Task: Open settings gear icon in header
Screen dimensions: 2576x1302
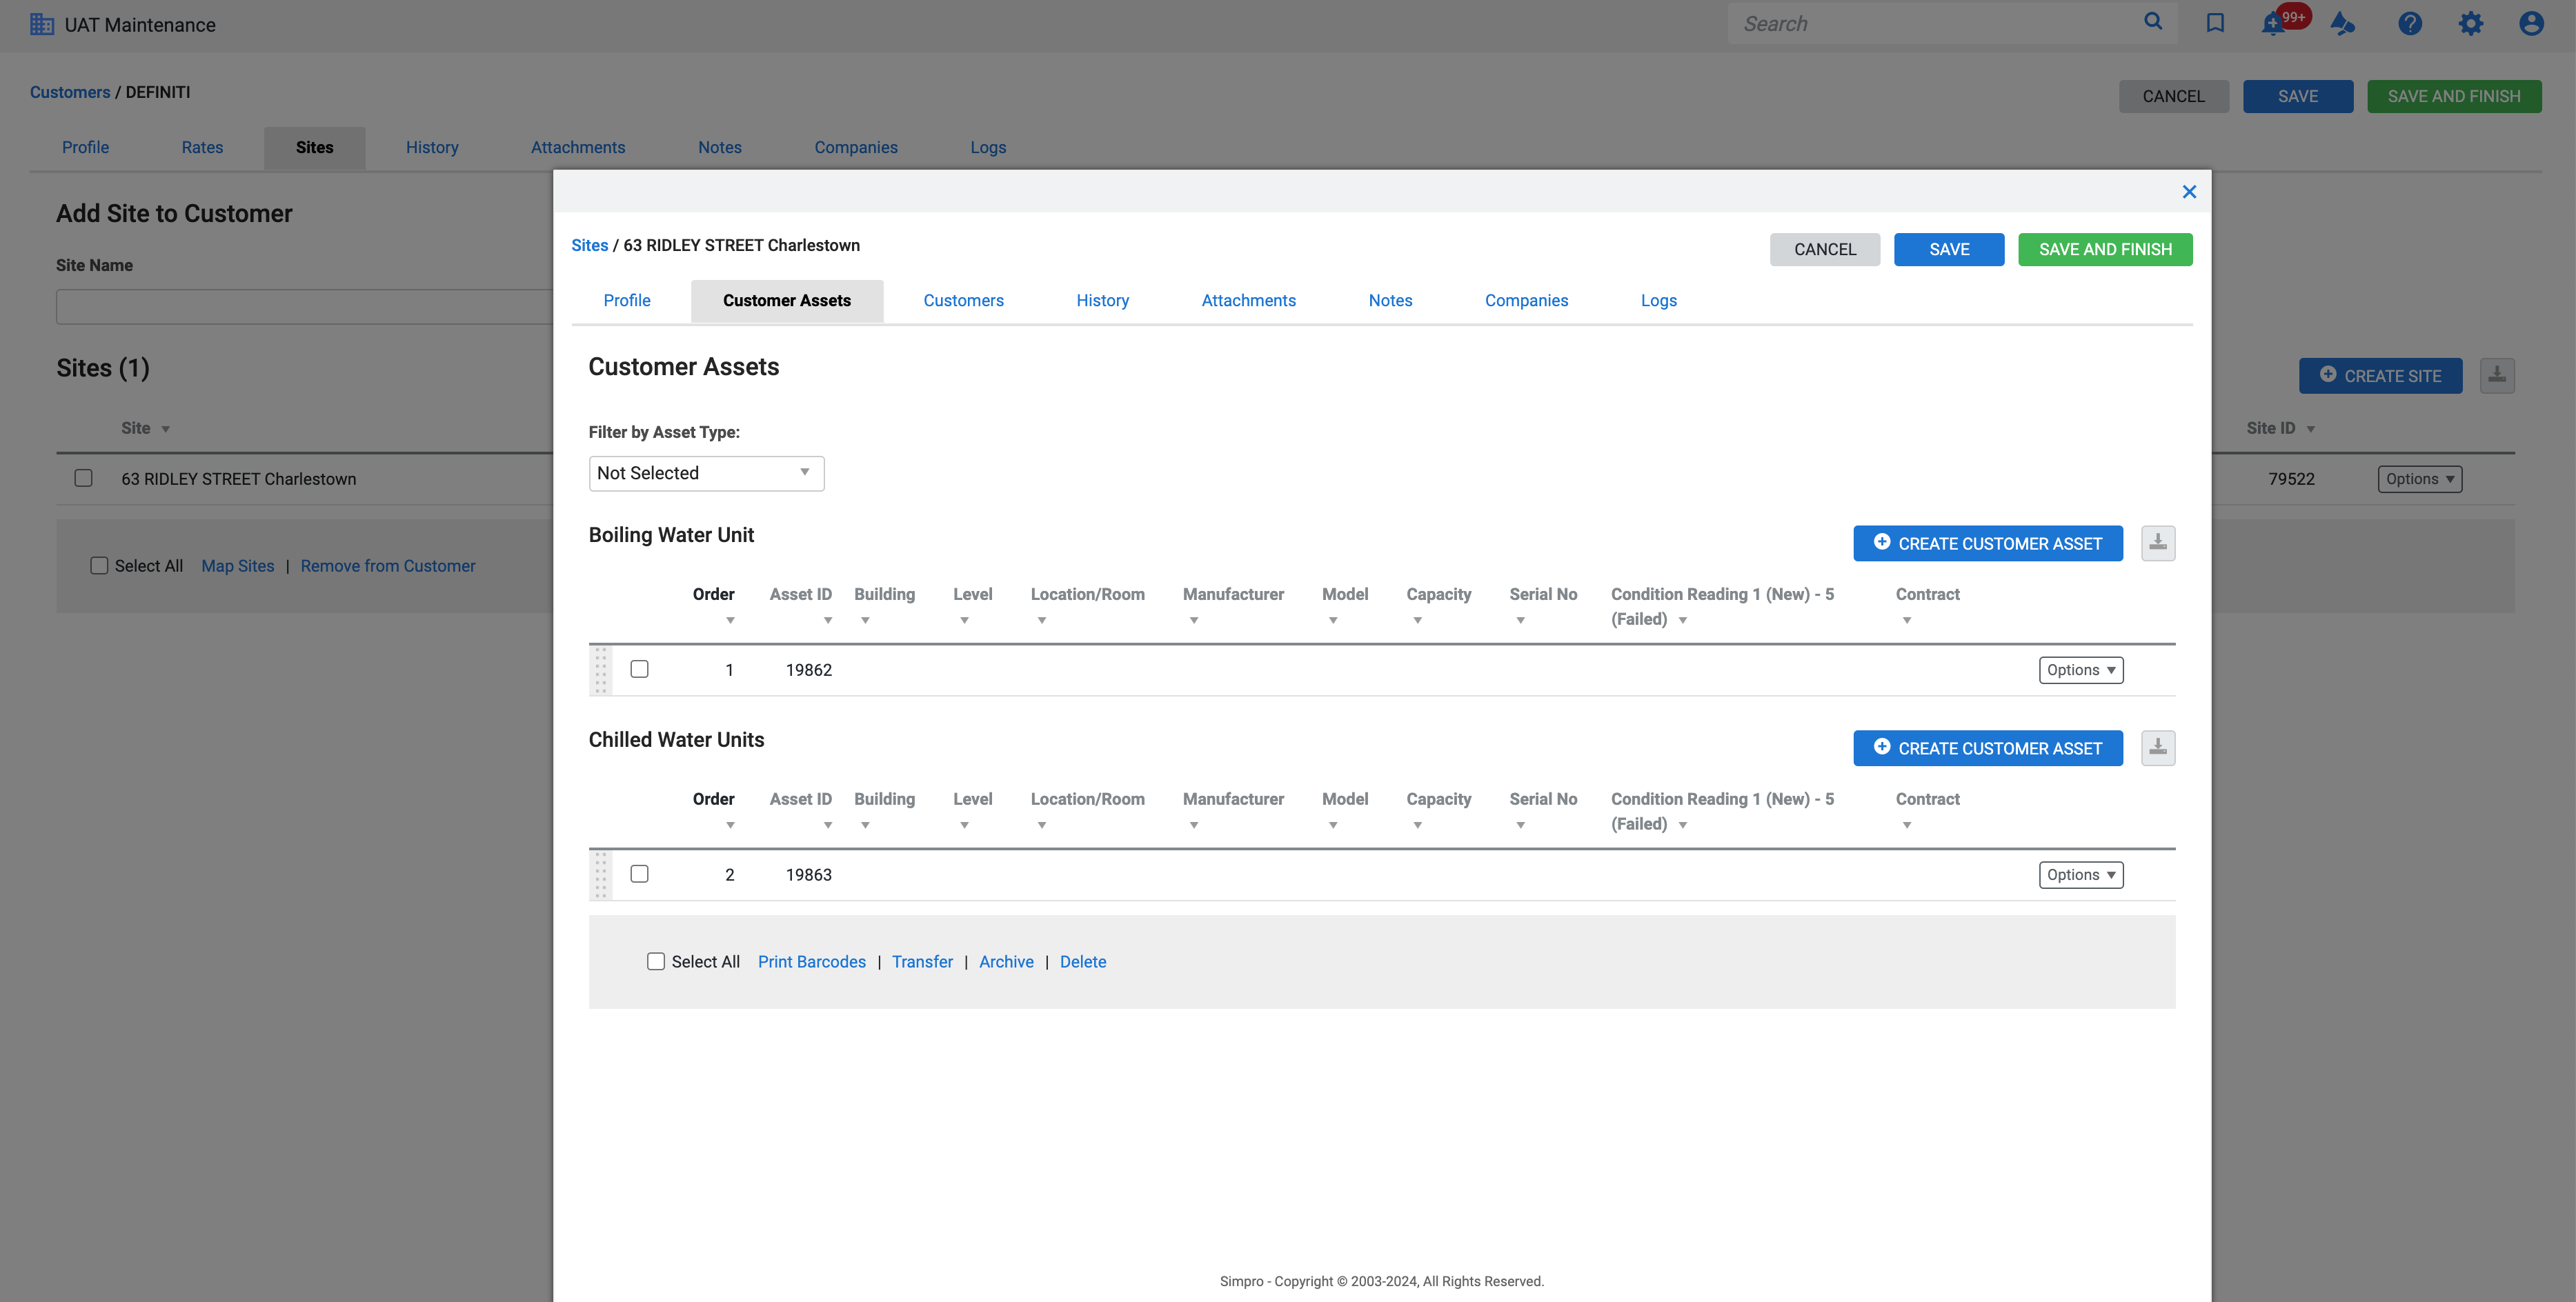Action: click(x=2471, y=23)
